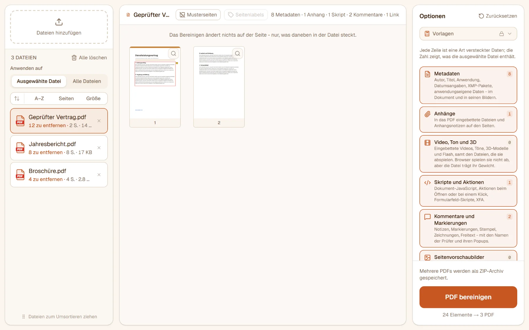This screenshot has height=330, width=529.
Task: Sort files by Größe
Action: pos(93,98)
